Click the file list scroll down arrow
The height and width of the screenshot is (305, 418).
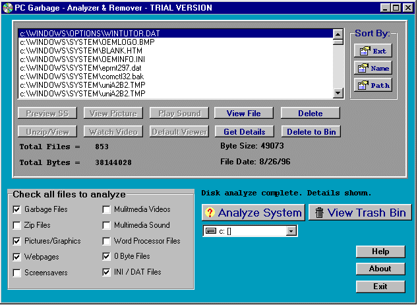pos(338,93)
